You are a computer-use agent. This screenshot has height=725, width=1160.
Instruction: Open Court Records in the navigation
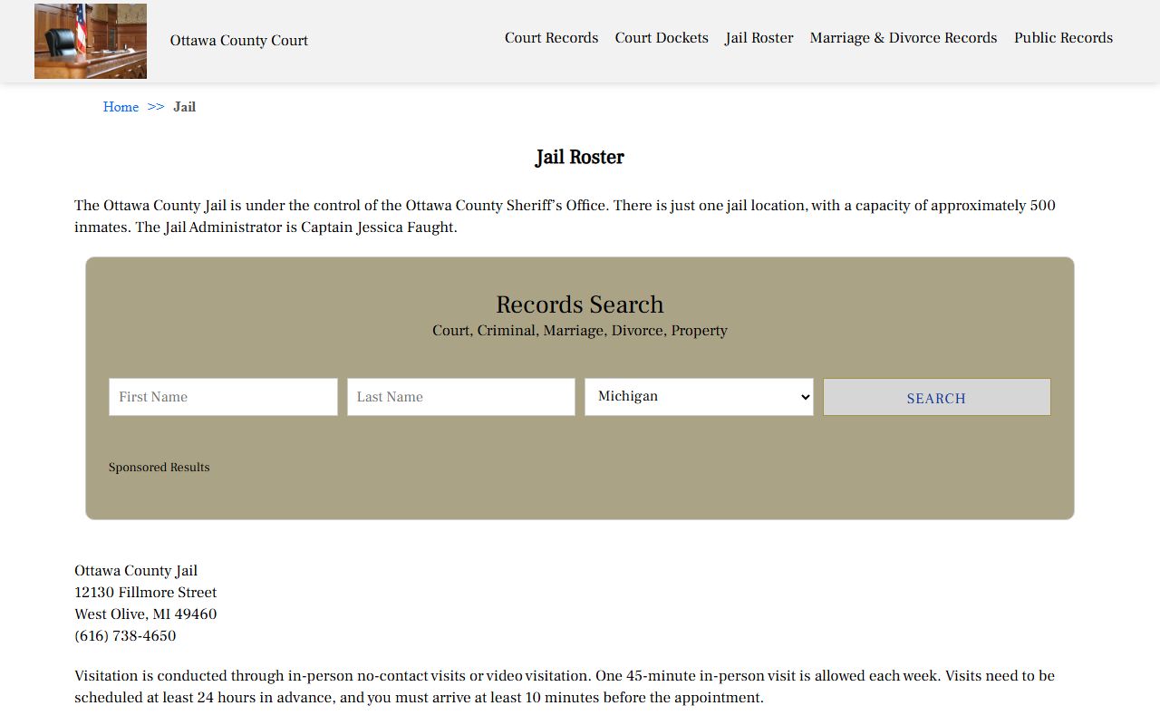click(x=551, y=38)
